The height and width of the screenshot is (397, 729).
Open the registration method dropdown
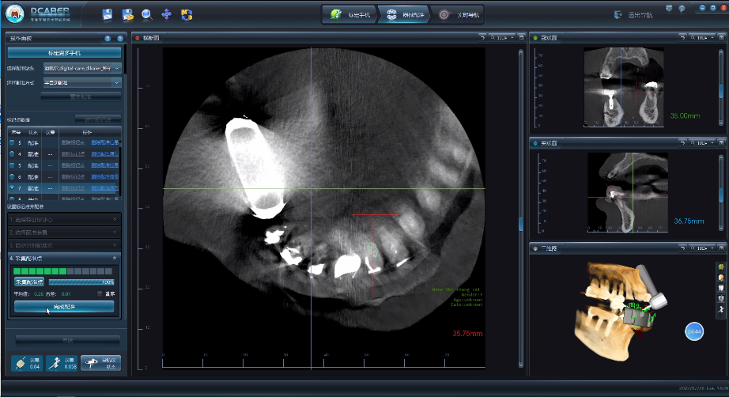click(117, 81)
